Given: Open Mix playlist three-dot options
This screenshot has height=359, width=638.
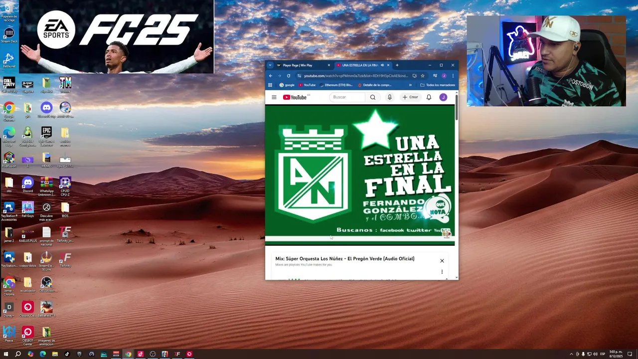Looking at the screenshot, I should pos(442,272).
